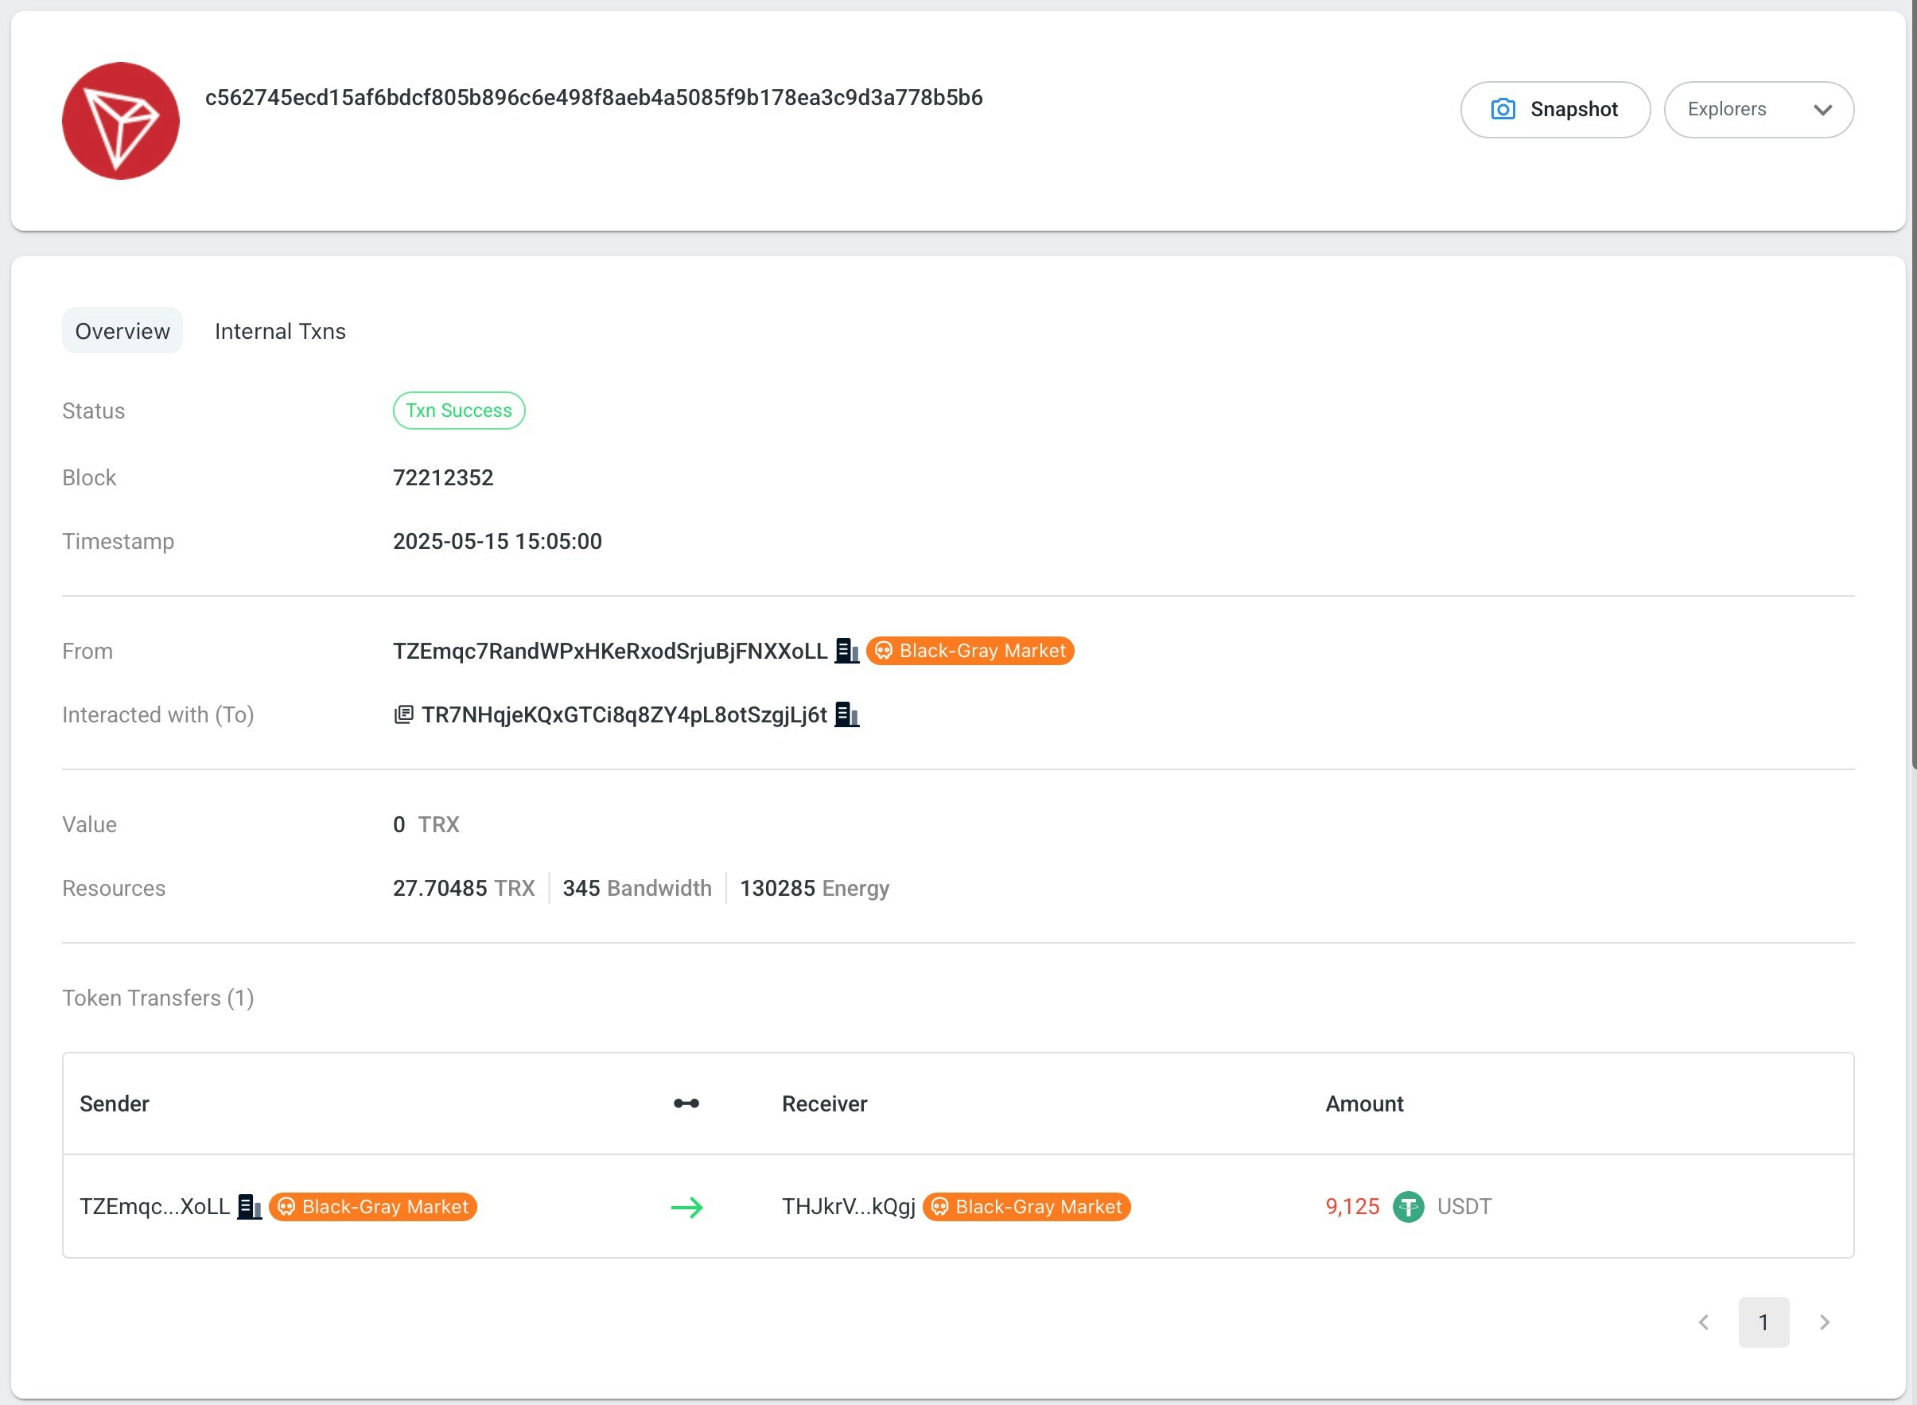Click the green transfer arrow icon
This screenshot has width=1917, height=1405.
(686, 1207)
